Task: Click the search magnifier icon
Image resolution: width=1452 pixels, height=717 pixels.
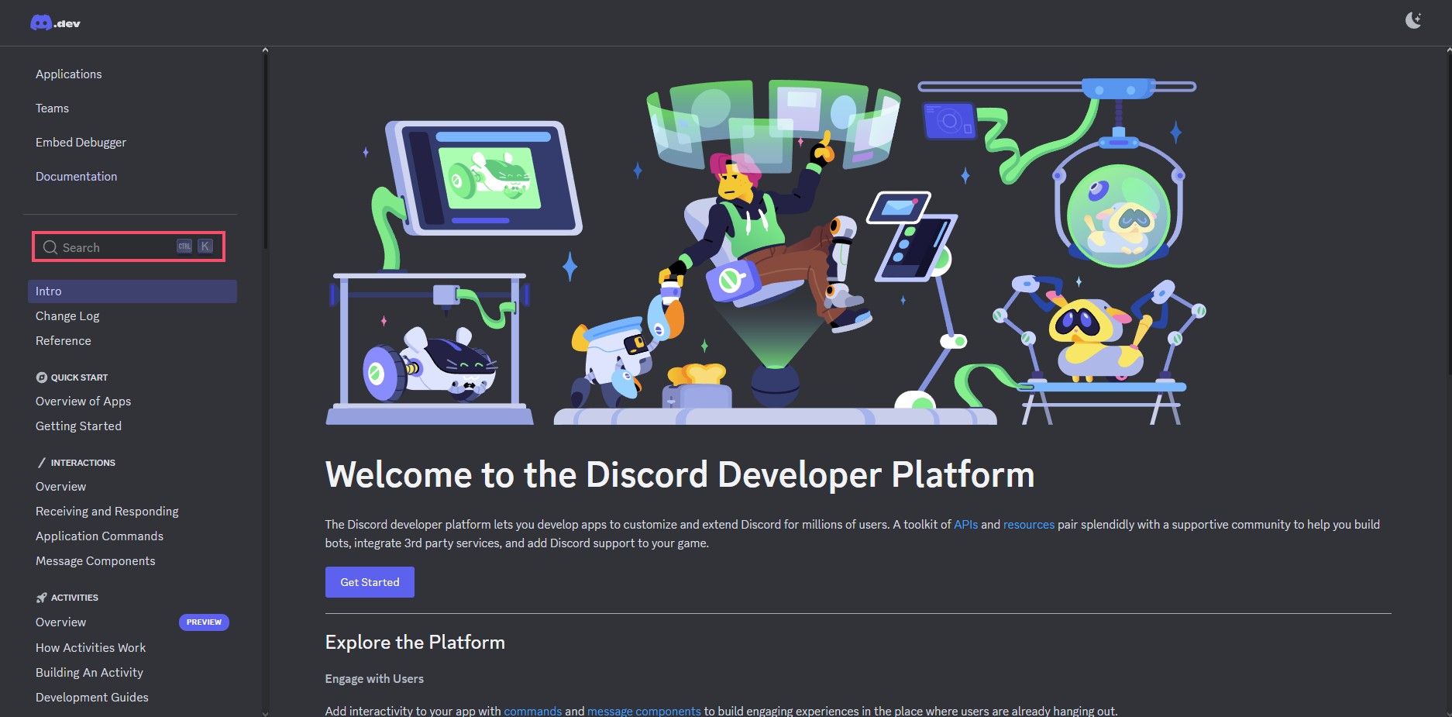Action: pos(50,247)
